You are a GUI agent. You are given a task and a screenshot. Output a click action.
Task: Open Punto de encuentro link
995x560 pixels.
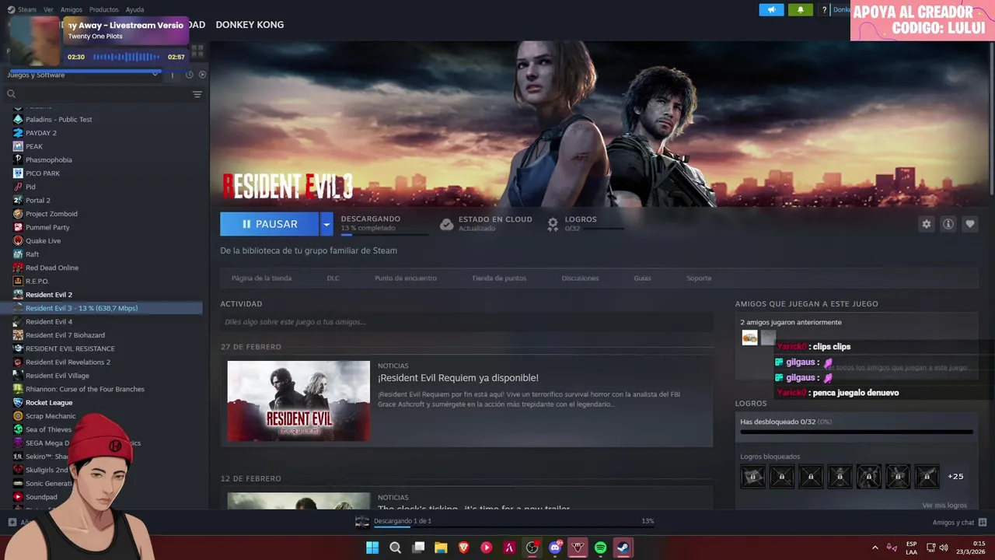click(x=405, y=278)
